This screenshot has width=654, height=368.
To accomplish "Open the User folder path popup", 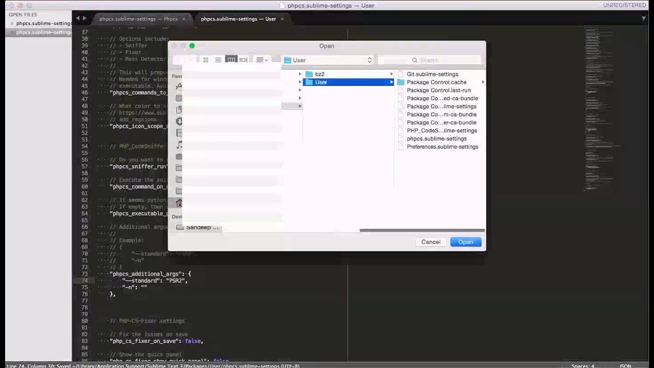I will pyautogui.click(x=328, y=60).
